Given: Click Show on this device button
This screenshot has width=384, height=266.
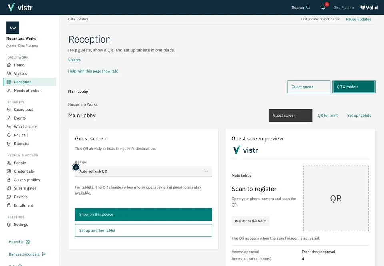Looking at the screenshot, I should tap(143, 215).
